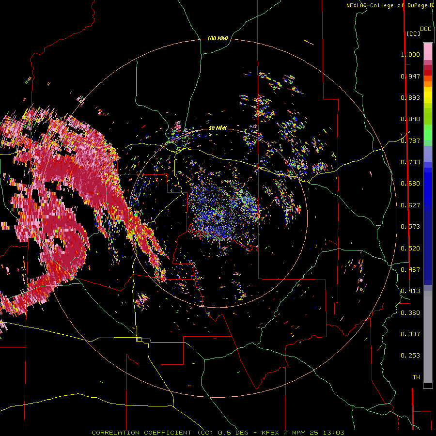Click the 100 NMI range ring label
Screen dimensions: 436x436
click(x=218, y=38)
